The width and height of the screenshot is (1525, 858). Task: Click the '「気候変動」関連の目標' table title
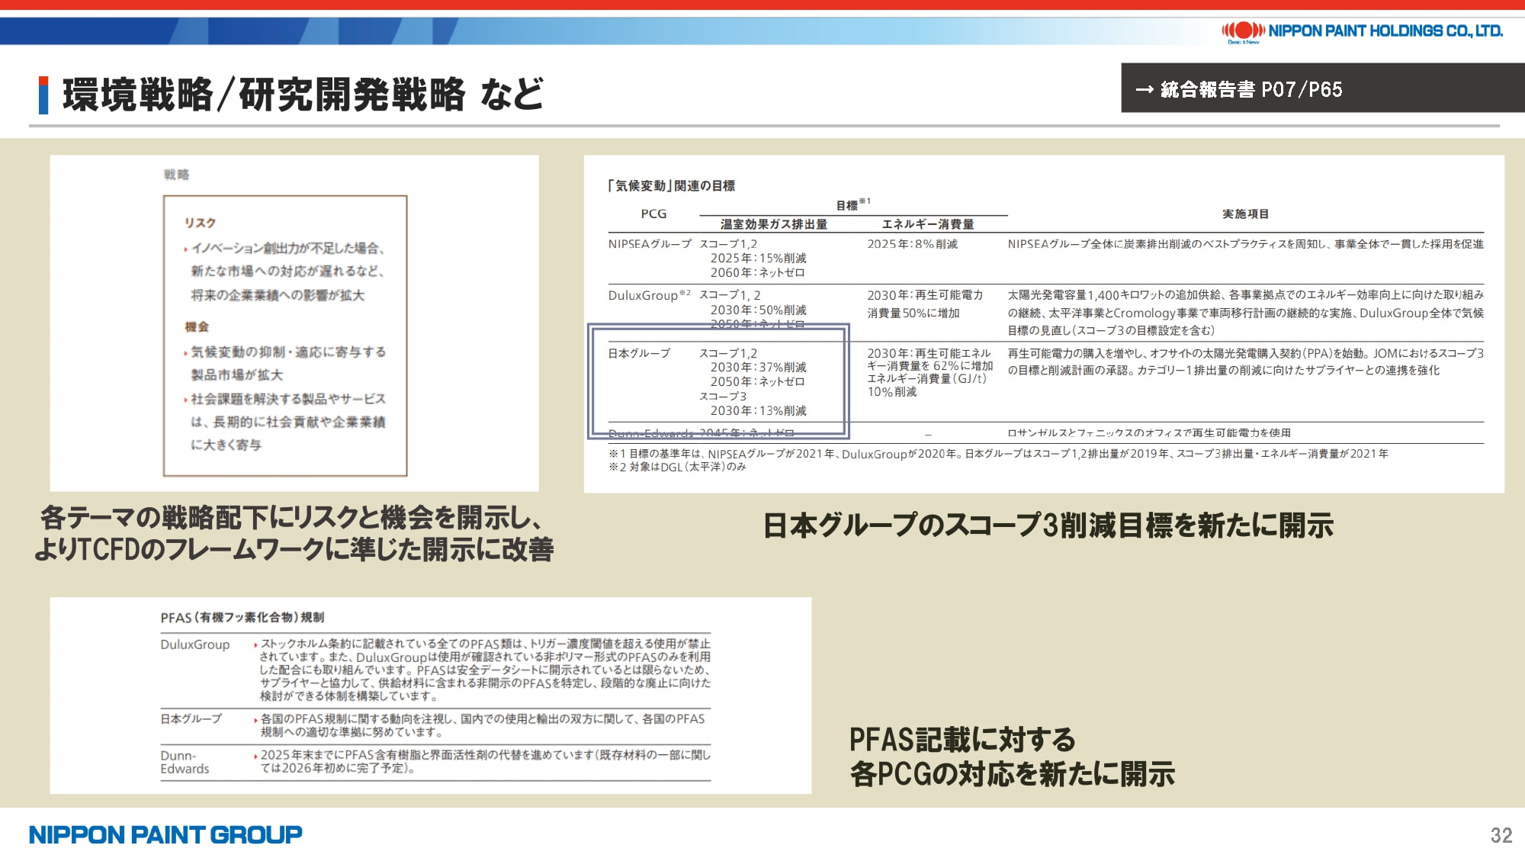point(671,185)
